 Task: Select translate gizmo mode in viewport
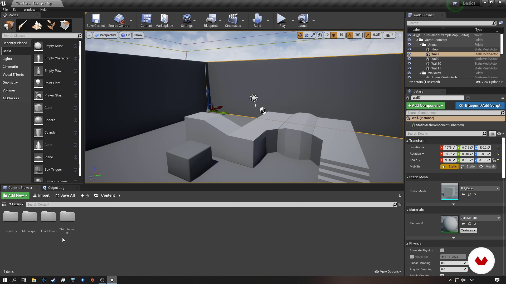point(300,35)
